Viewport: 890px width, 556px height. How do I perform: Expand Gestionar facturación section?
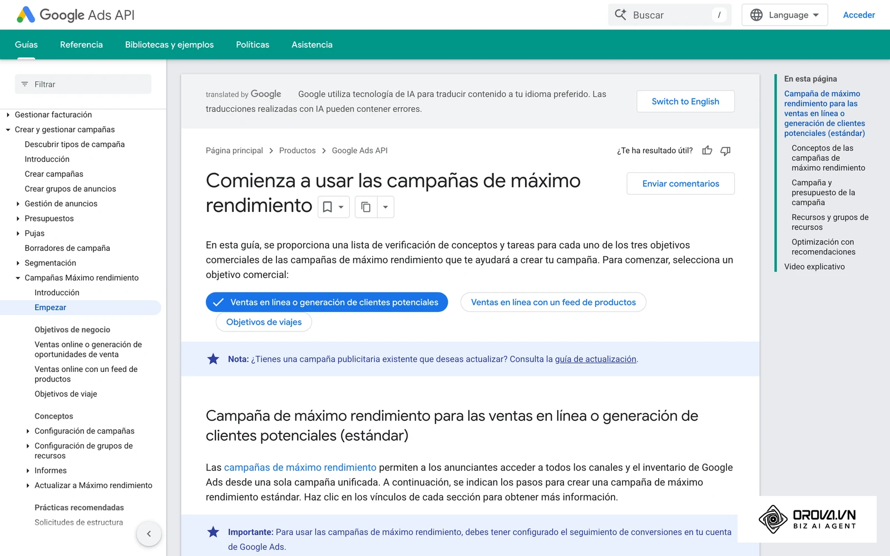(x=8, y=115)
